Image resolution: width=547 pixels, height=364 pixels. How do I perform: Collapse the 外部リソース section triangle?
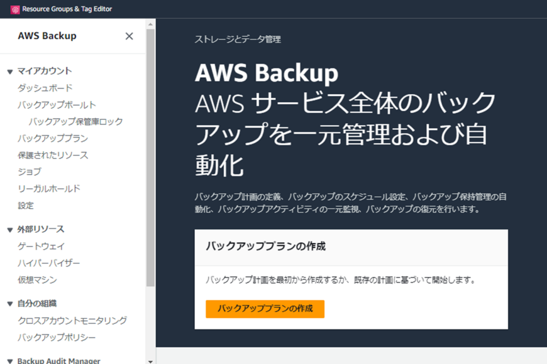10,230
